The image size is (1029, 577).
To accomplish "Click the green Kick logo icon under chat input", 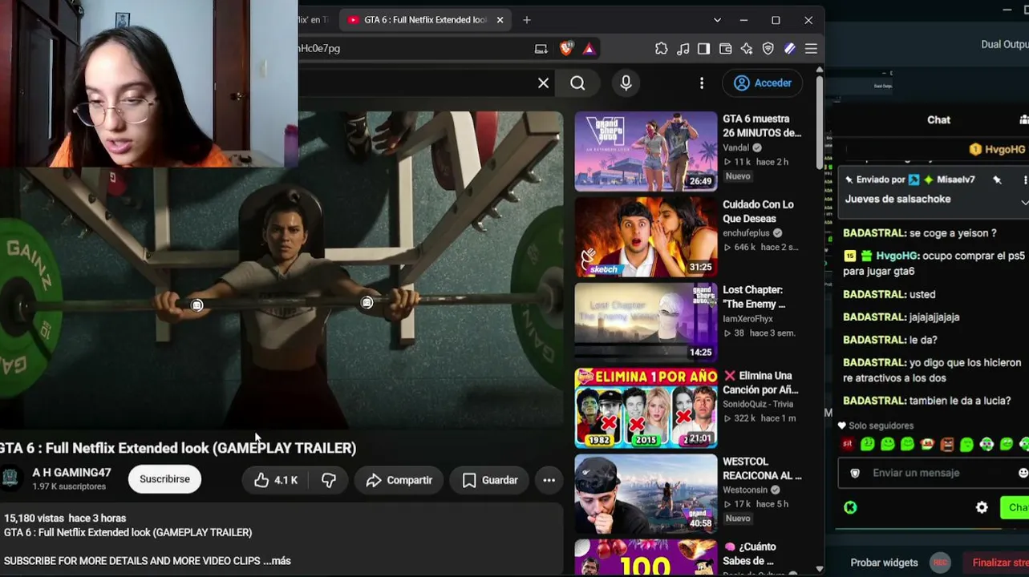I will click(x=850, y=507).
